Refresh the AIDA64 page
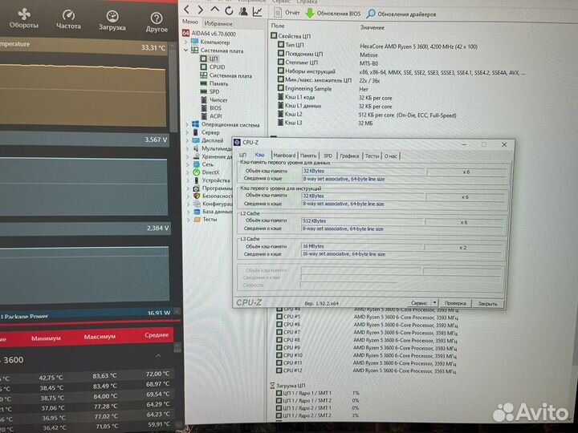 point(229,10)
